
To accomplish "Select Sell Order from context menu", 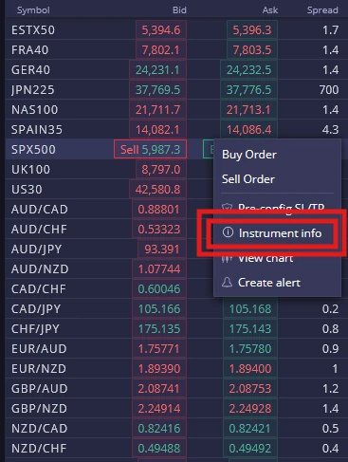I will [x=248, y=179].
